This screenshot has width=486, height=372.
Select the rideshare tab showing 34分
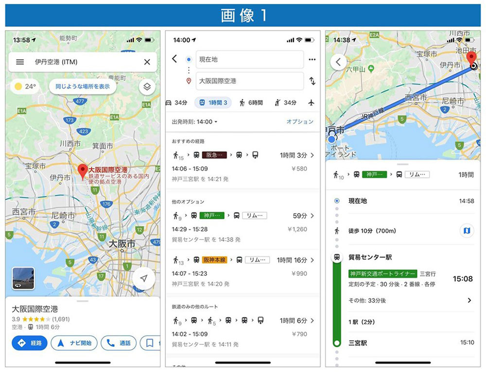click(285, 103)
